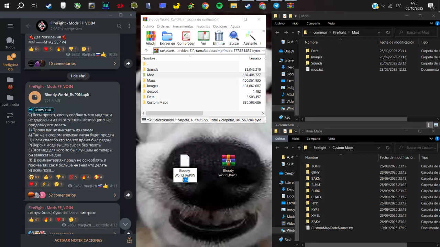Toggle the thumbs-up reaction with 83
Image resolution: width=440 pixels, height=247 pixels.
pyautogui.click(x=34, y=177)
